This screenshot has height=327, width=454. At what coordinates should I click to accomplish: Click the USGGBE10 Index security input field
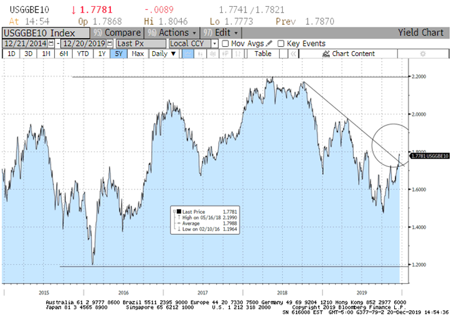45,32
